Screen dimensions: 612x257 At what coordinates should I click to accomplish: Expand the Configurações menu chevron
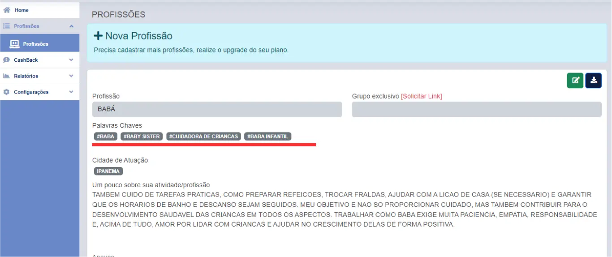71,92
